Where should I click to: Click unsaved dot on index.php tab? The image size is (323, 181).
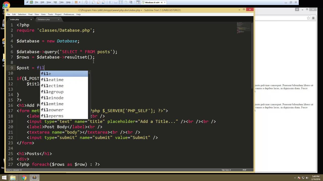pyautogui.click(x=31, y=19)
